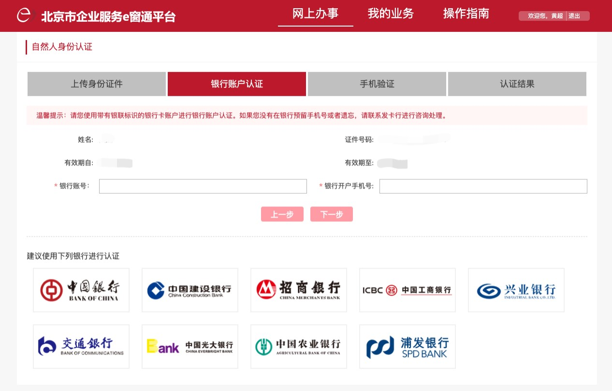The height and width of the screenshot is (391, 612).
Task: Open the 操作指南 guide menu
Action: click(466, 14)
